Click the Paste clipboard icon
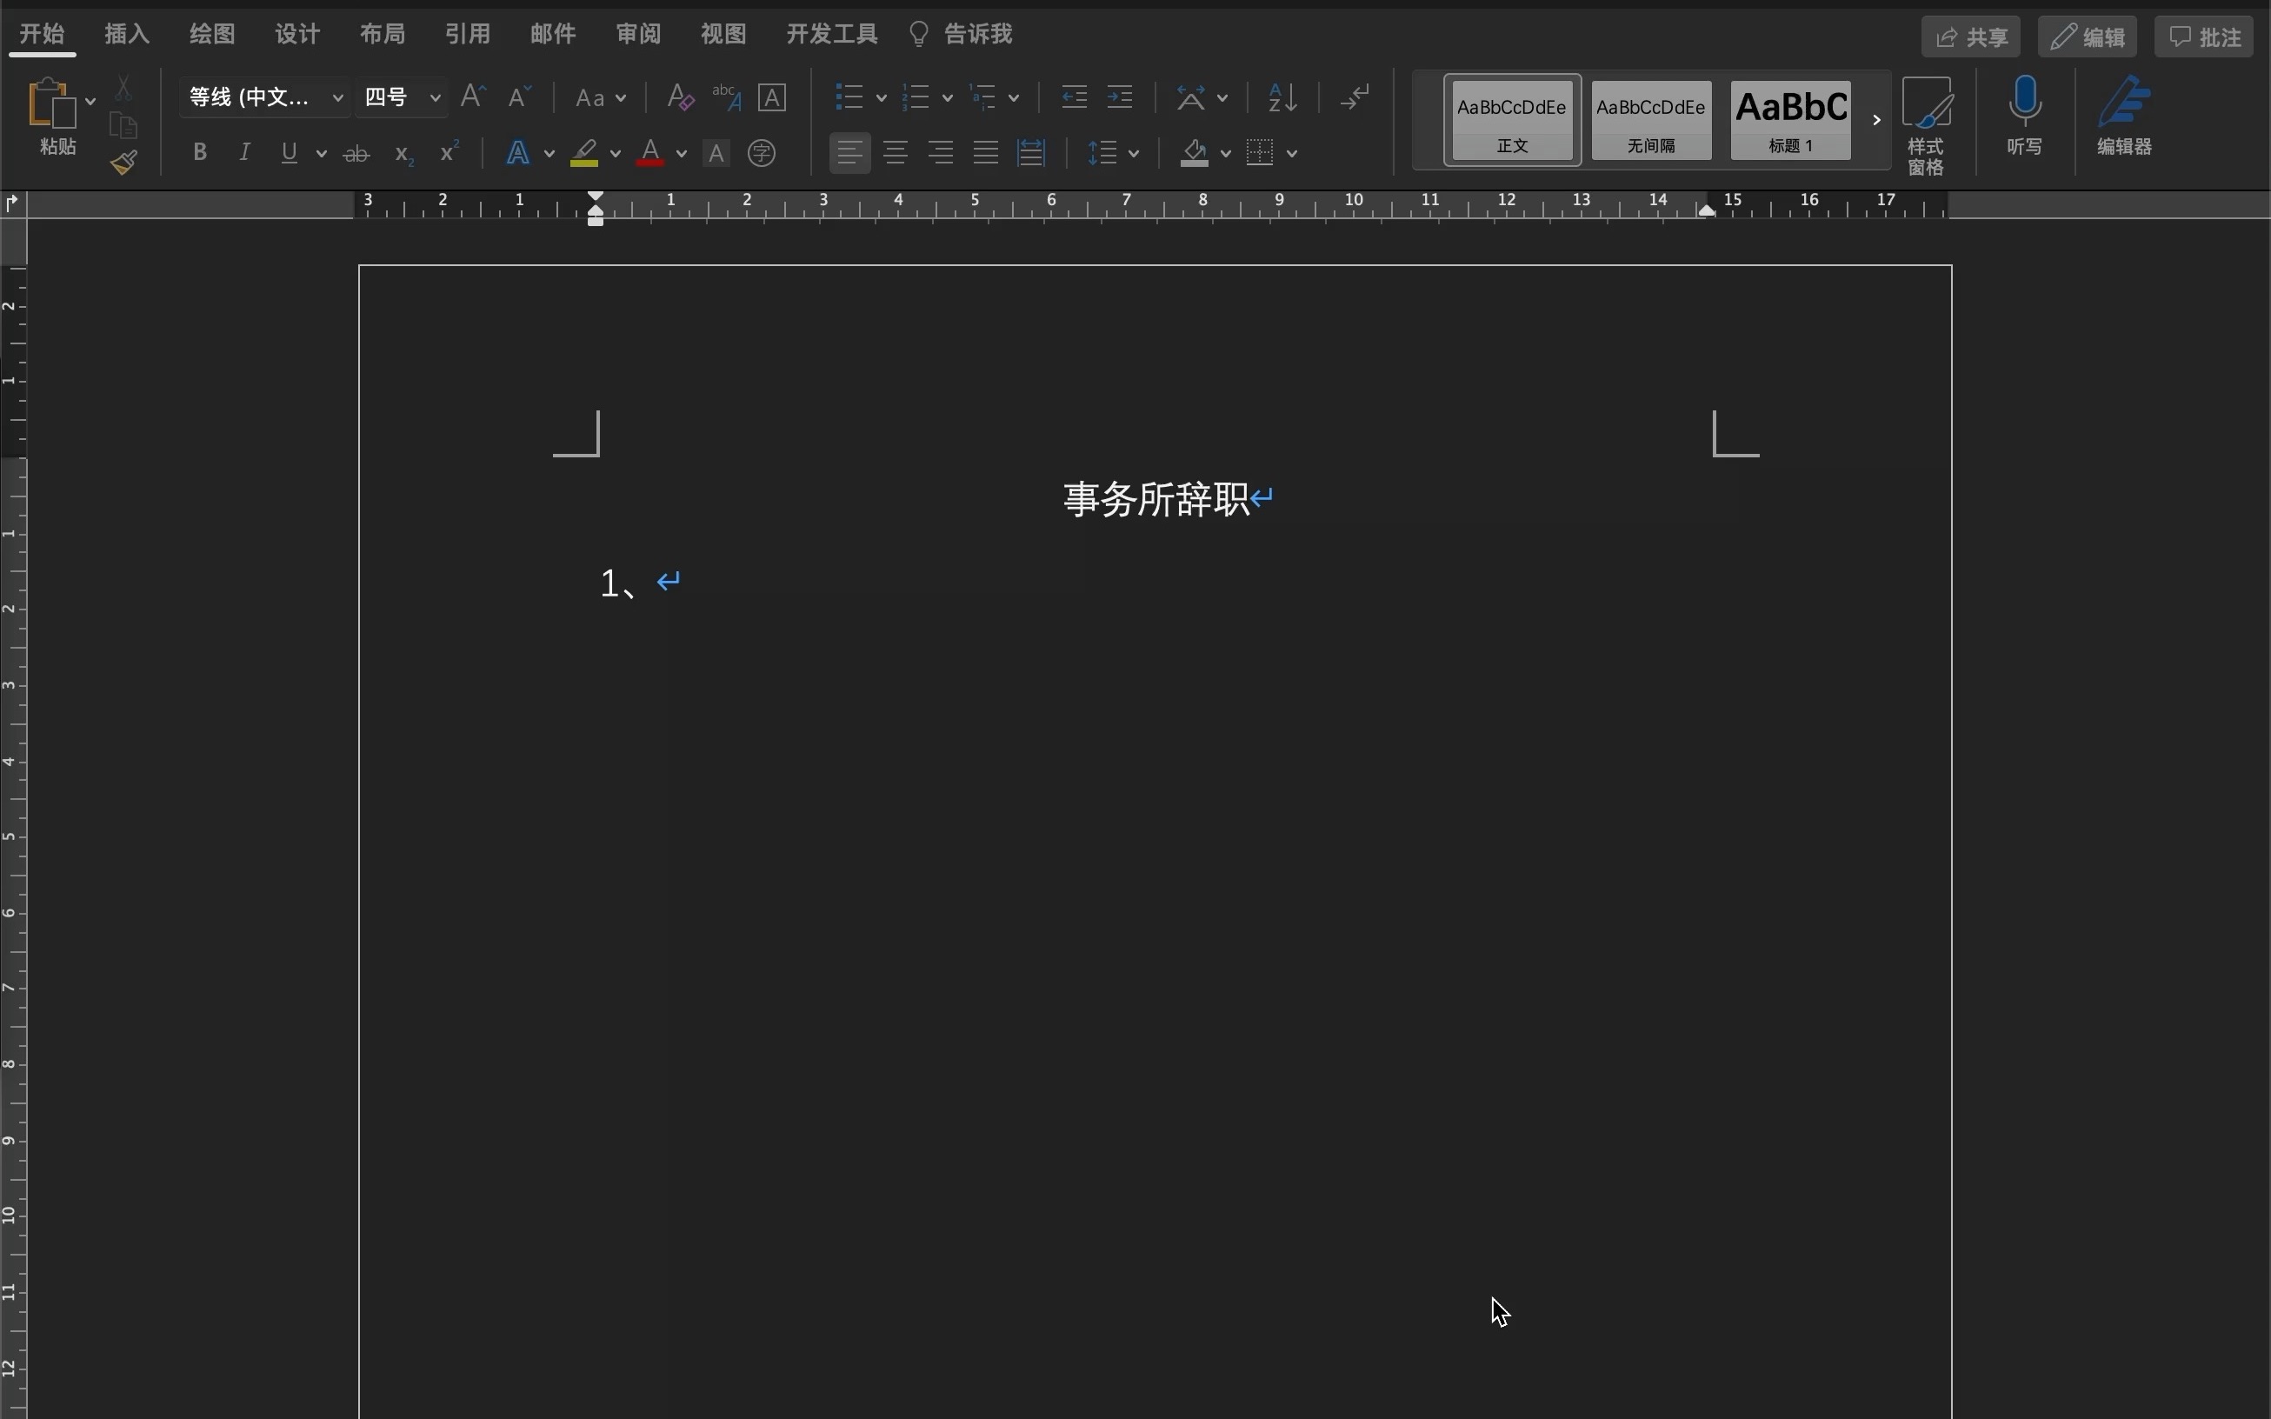 [x=51, y=103]
